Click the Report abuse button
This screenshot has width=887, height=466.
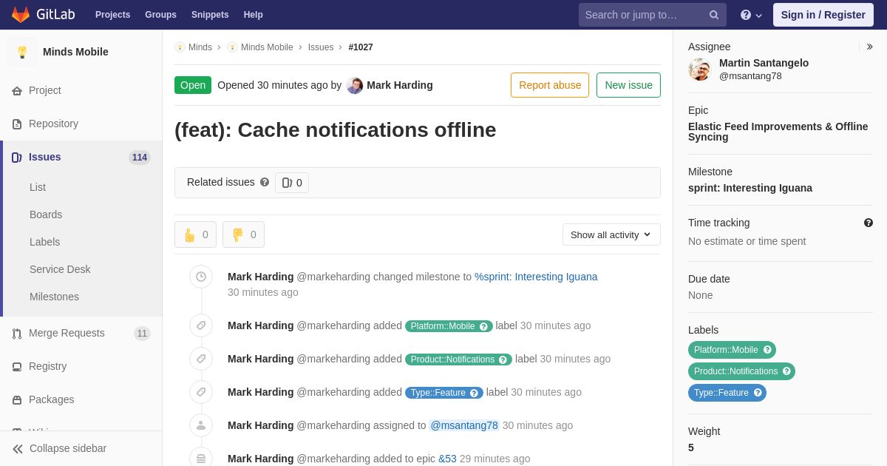click(x=550, y=85)
